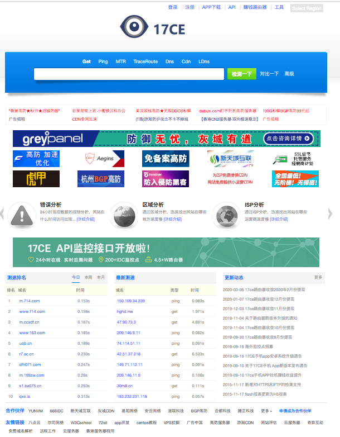Viewport: 340px width, 437px height.
Task: Expand the 更多 partners dropdown
Action: 266,411
